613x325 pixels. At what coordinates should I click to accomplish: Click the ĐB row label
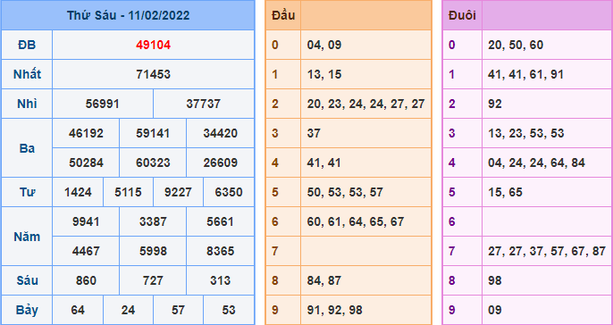(27, 45)
